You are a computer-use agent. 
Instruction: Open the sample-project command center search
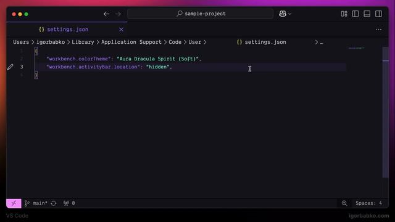[200, 14]
